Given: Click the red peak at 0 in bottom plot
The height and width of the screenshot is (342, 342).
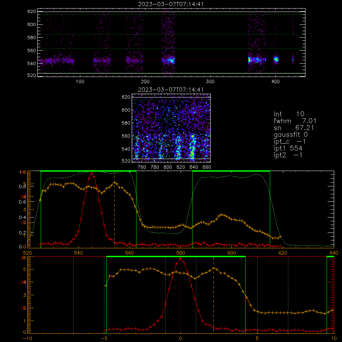Looking at the screenshot, I should (180, 259).
